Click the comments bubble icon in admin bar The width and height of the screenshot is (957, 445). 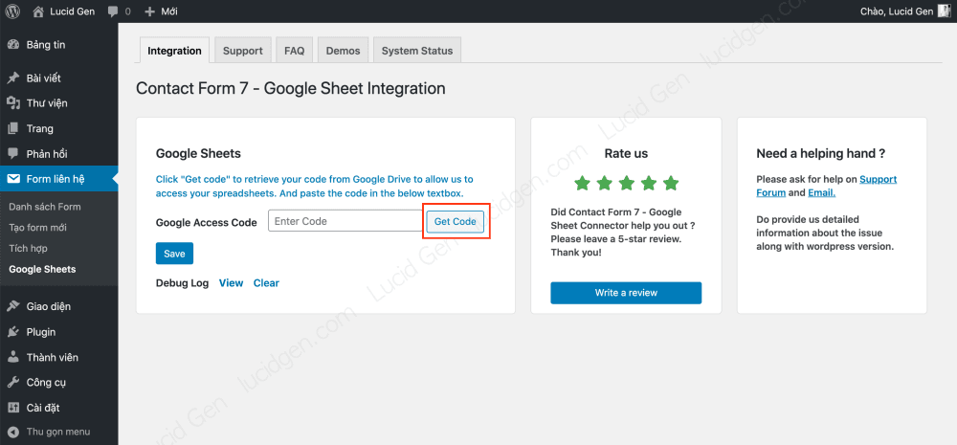[114, 11]
